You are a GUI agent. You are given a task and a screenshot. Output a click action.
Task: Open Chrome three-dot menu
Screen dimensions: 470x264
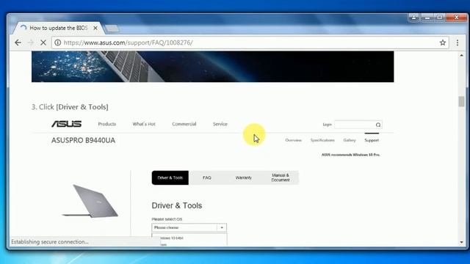(458, 43)
